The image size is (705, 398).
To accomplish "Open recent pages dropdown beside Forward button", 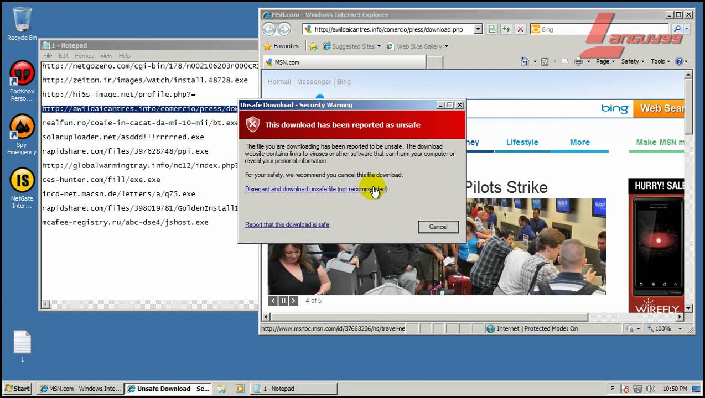I will coord(296,30).
